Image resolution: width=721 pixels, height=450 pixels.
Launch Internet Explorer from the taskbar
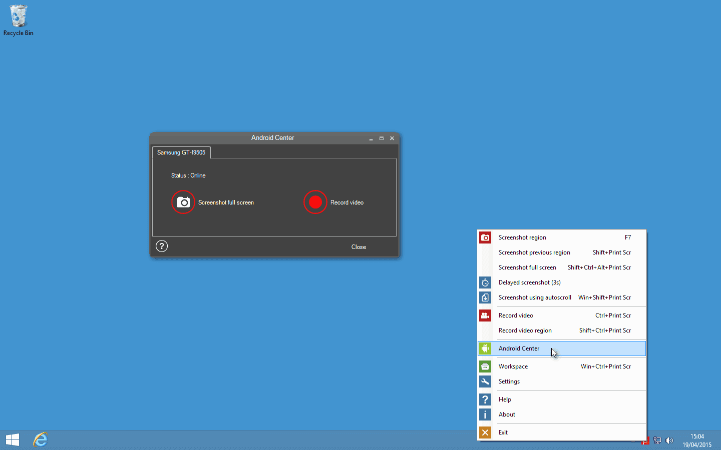pos(41,439)
